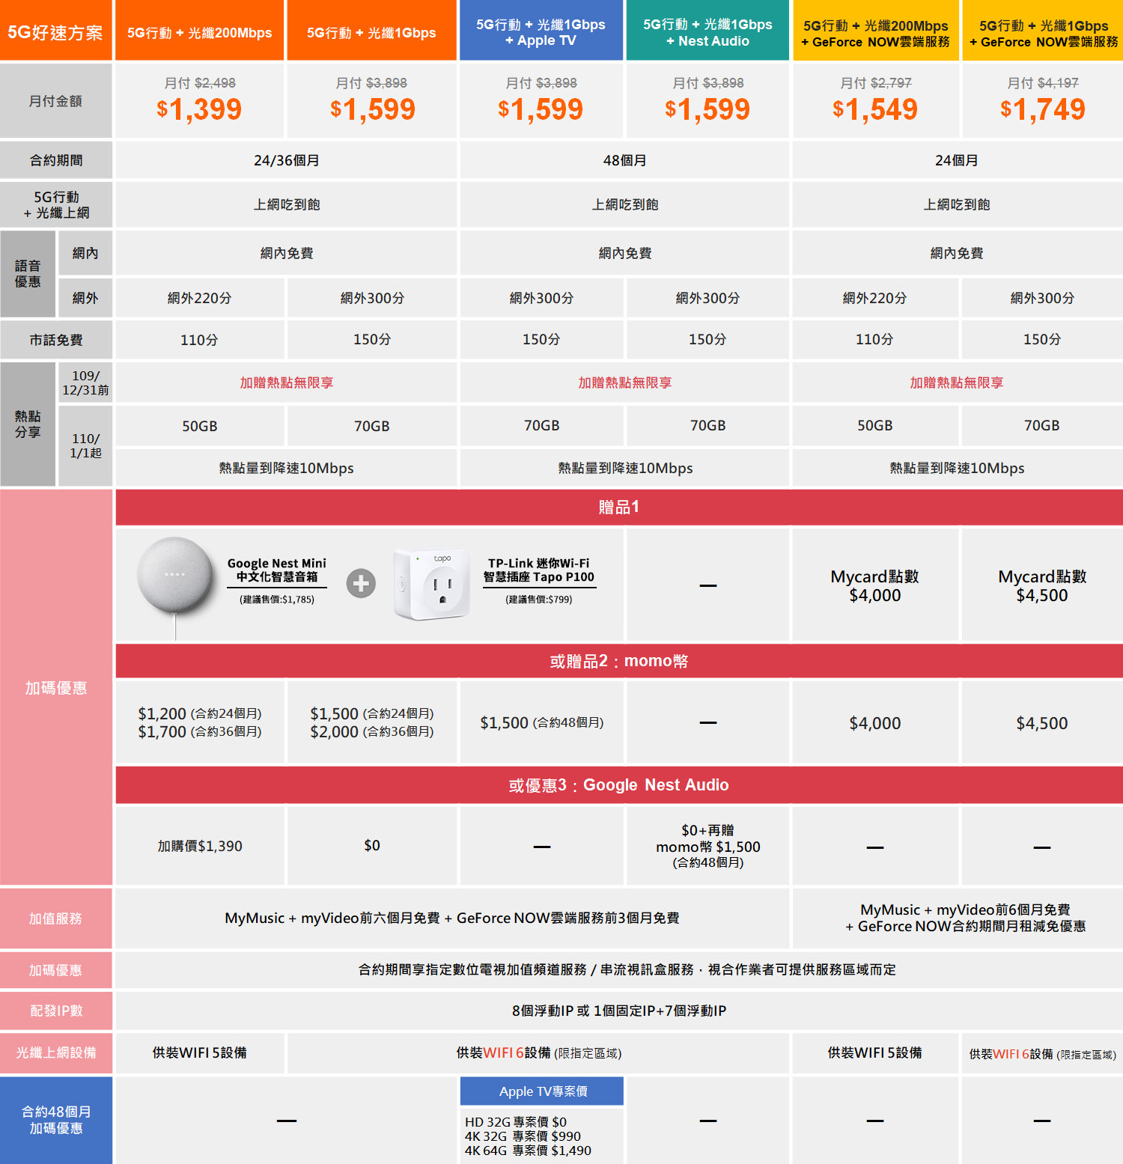Click the plus icon between the gifts
This screenshot has height=1164, width=1123.
361,583
